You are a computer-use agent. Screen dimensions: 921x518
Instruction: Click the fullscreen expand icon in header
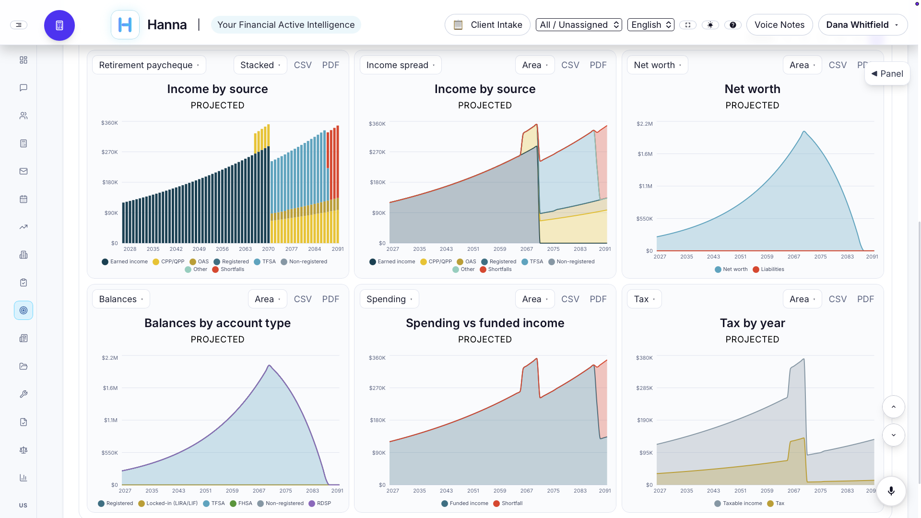click(x=688, y=25)
